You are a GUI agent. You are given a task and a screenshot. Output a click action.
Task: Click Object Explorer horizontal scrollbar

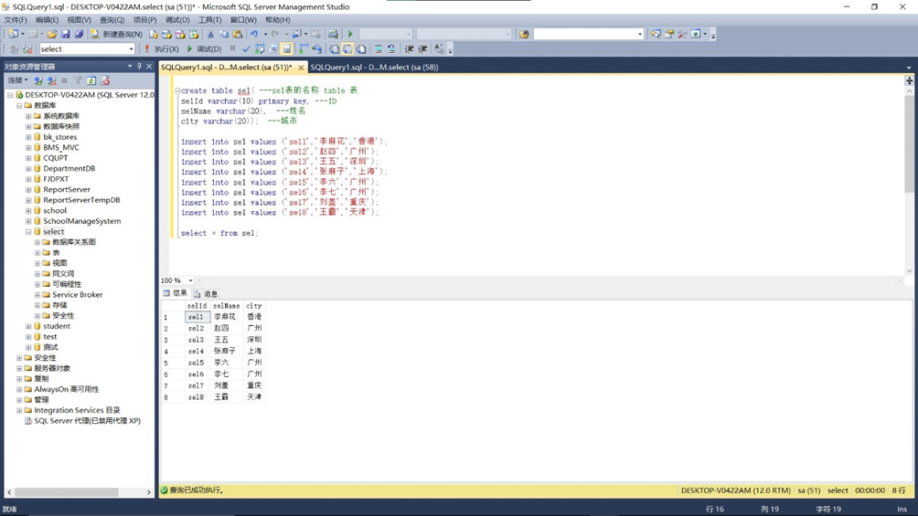coord(66,492)
